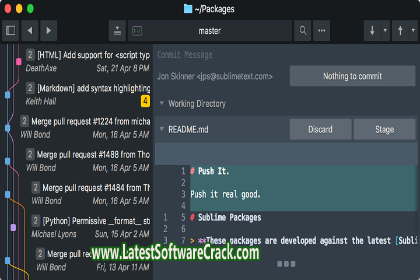Image resolution: width=420 pixels, height=280 pixels.
Task: Stage the README.md file
Action: pos(384,129)
